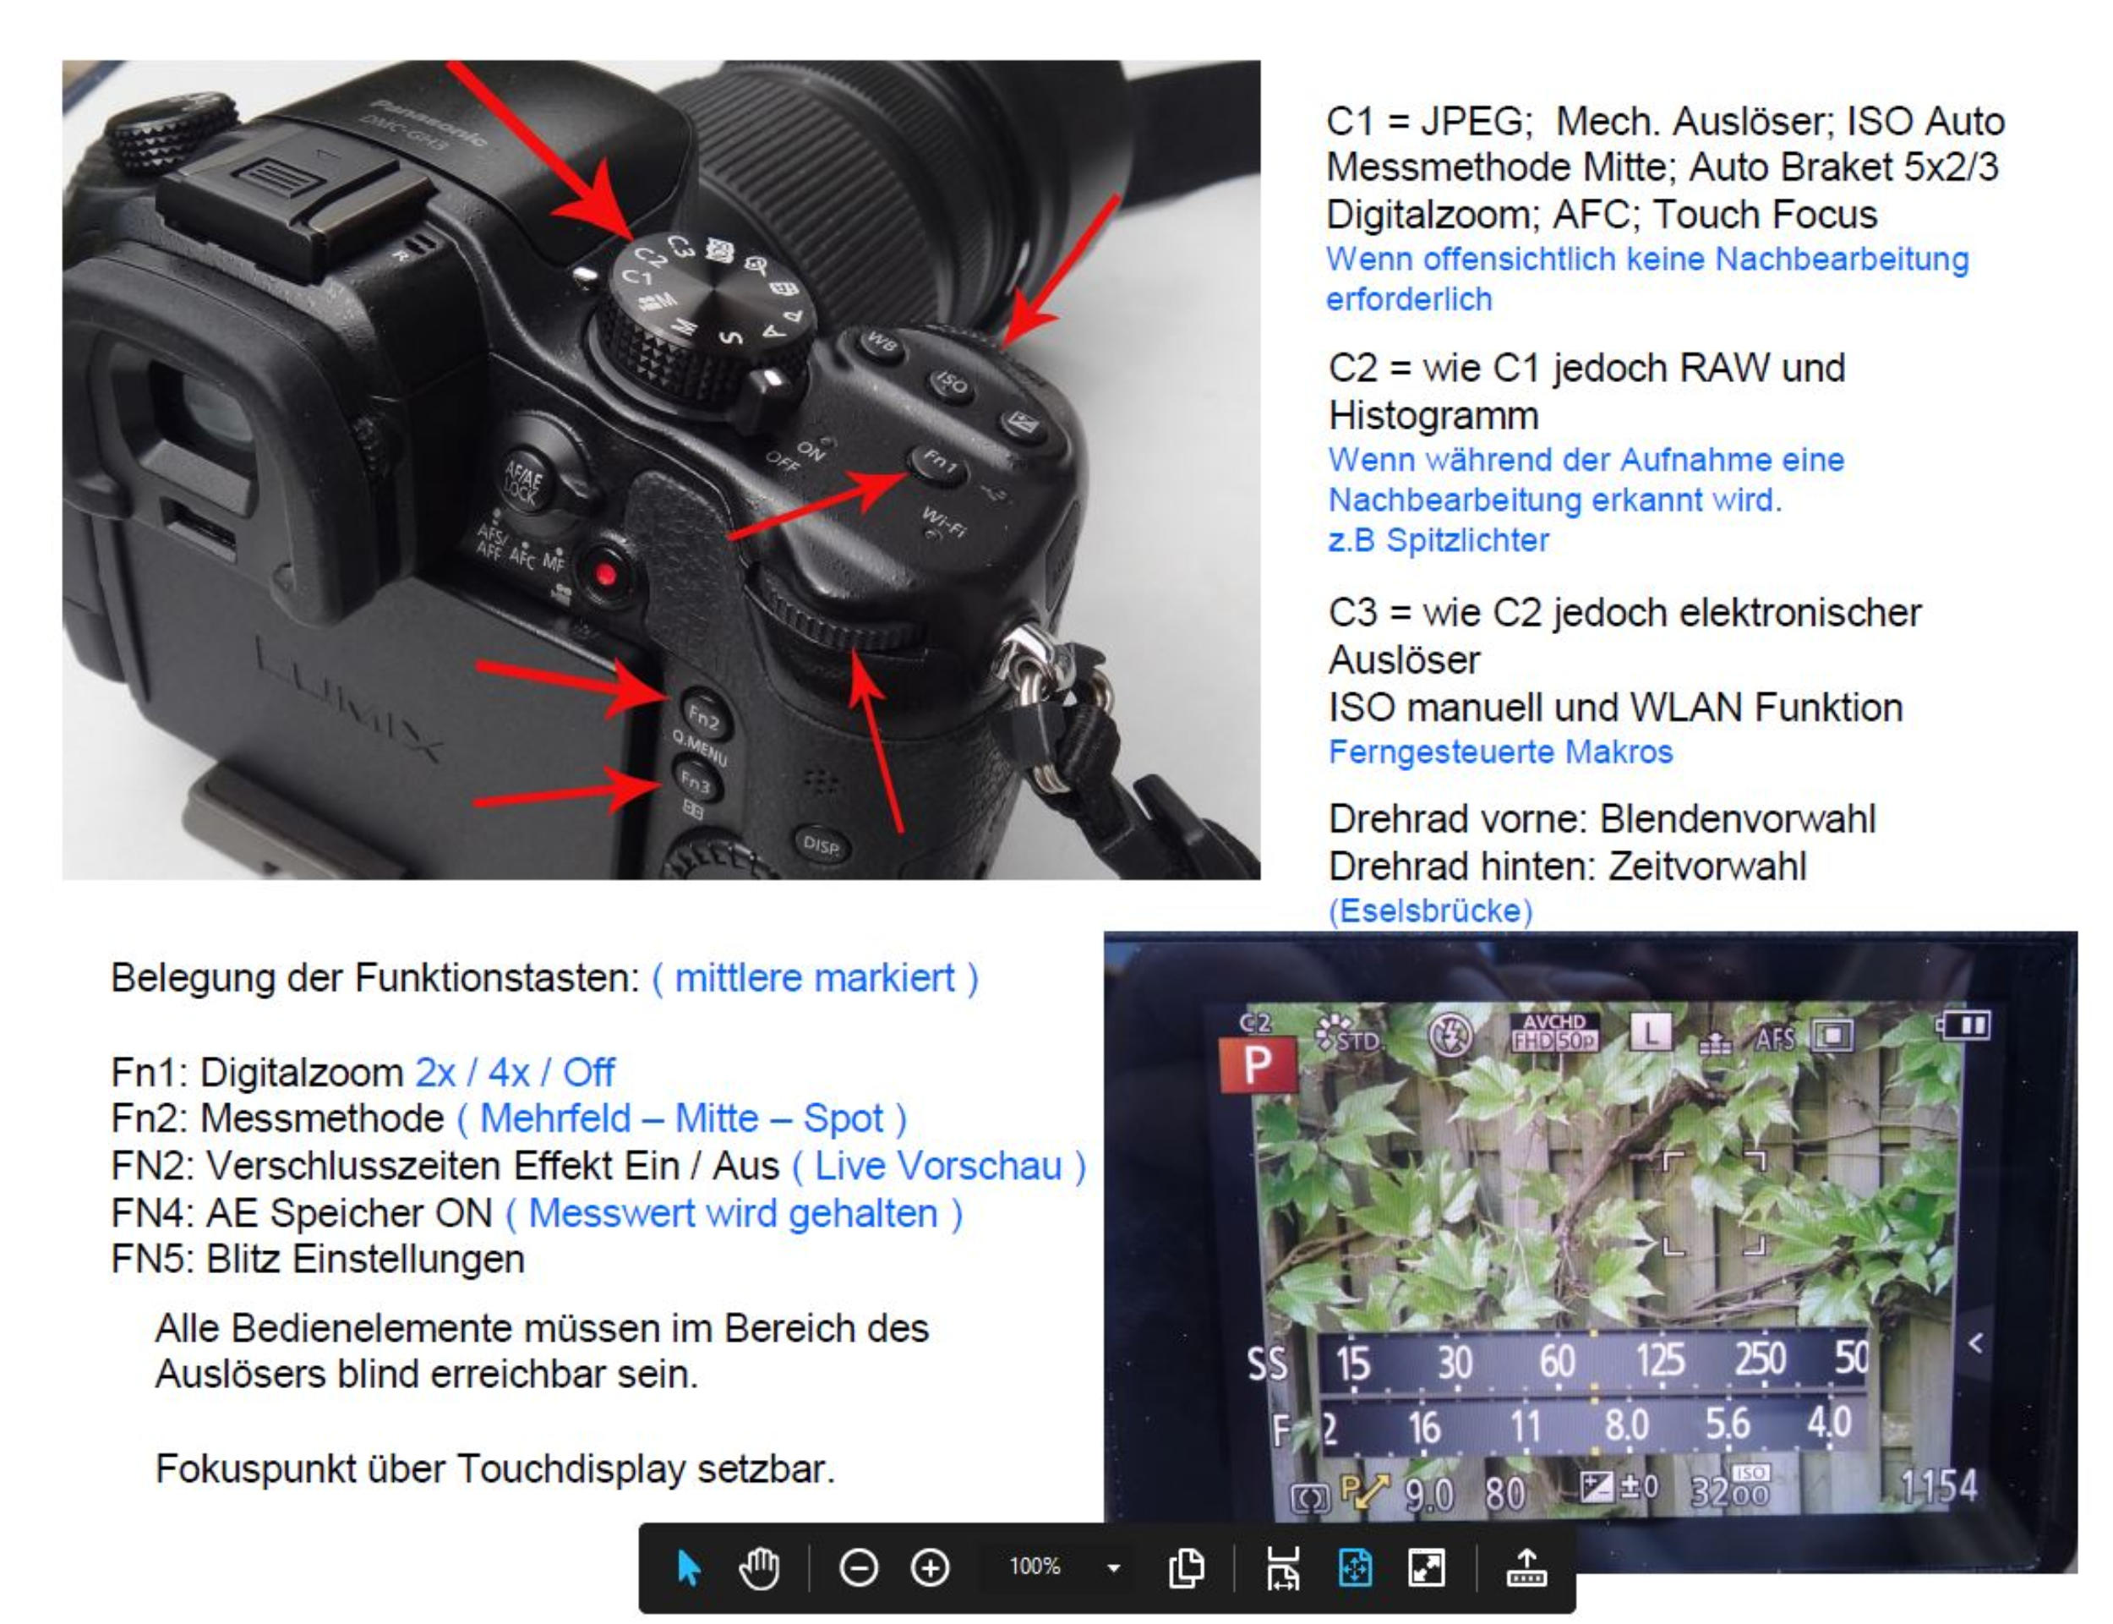
Task: Enter full screen mode
Action: click(x=1426, y=1568)
